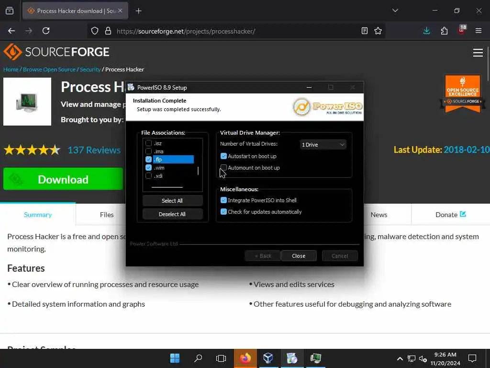Go to Home breadcrumb link
The width and height of the screenshot is (490, 368).
pyautogui.click(x=11, y=69)
